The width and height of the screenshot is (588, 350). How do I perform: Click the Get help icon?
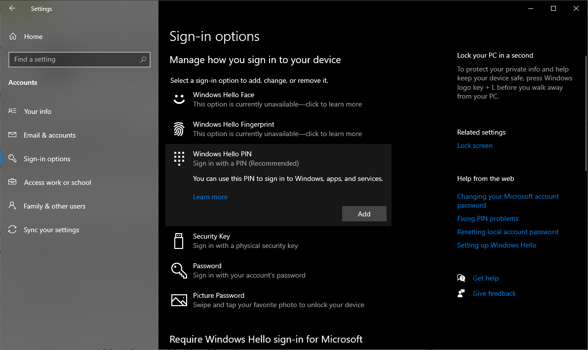[461, 278]
